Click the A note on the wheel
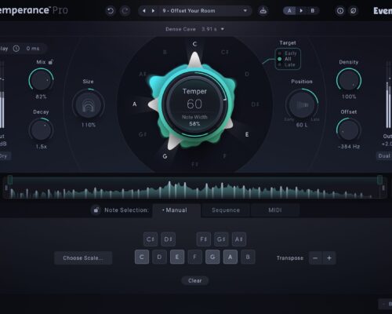 pos(134,104)
